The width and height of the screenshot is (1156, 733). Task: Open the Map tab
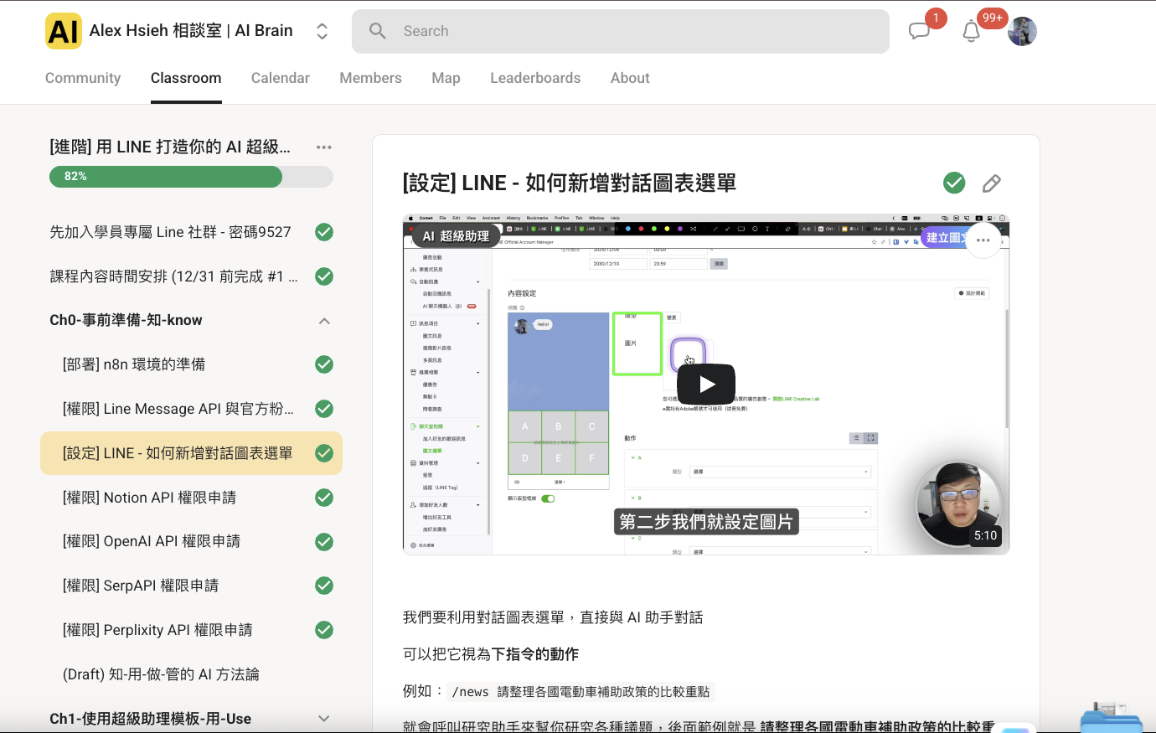click(x=446, y=78)
